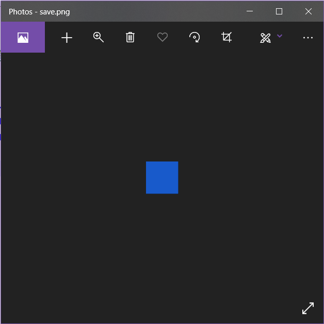
Task: Open the crop tool icon
Action: [226, 37]
